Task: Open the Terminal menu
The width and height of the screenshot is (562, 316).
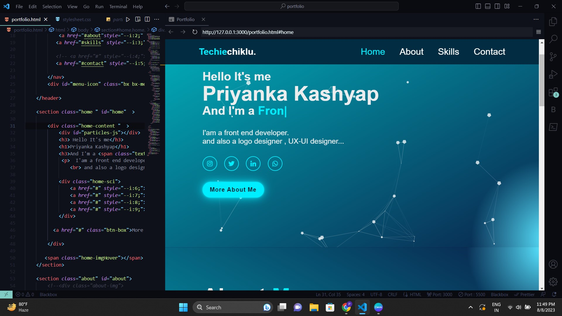Action: 118,6
